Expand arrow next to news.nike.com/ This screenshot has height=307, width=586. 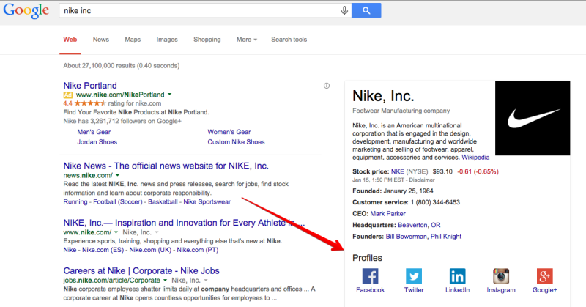coord(117,175)
